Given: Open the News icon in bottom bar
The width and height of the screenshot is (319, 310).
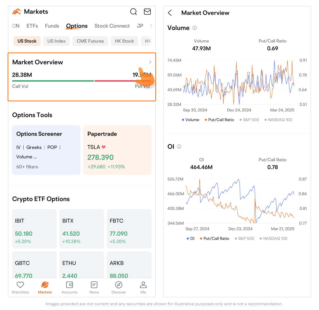Looking at the screenshot, I should (x=94, y=285).
